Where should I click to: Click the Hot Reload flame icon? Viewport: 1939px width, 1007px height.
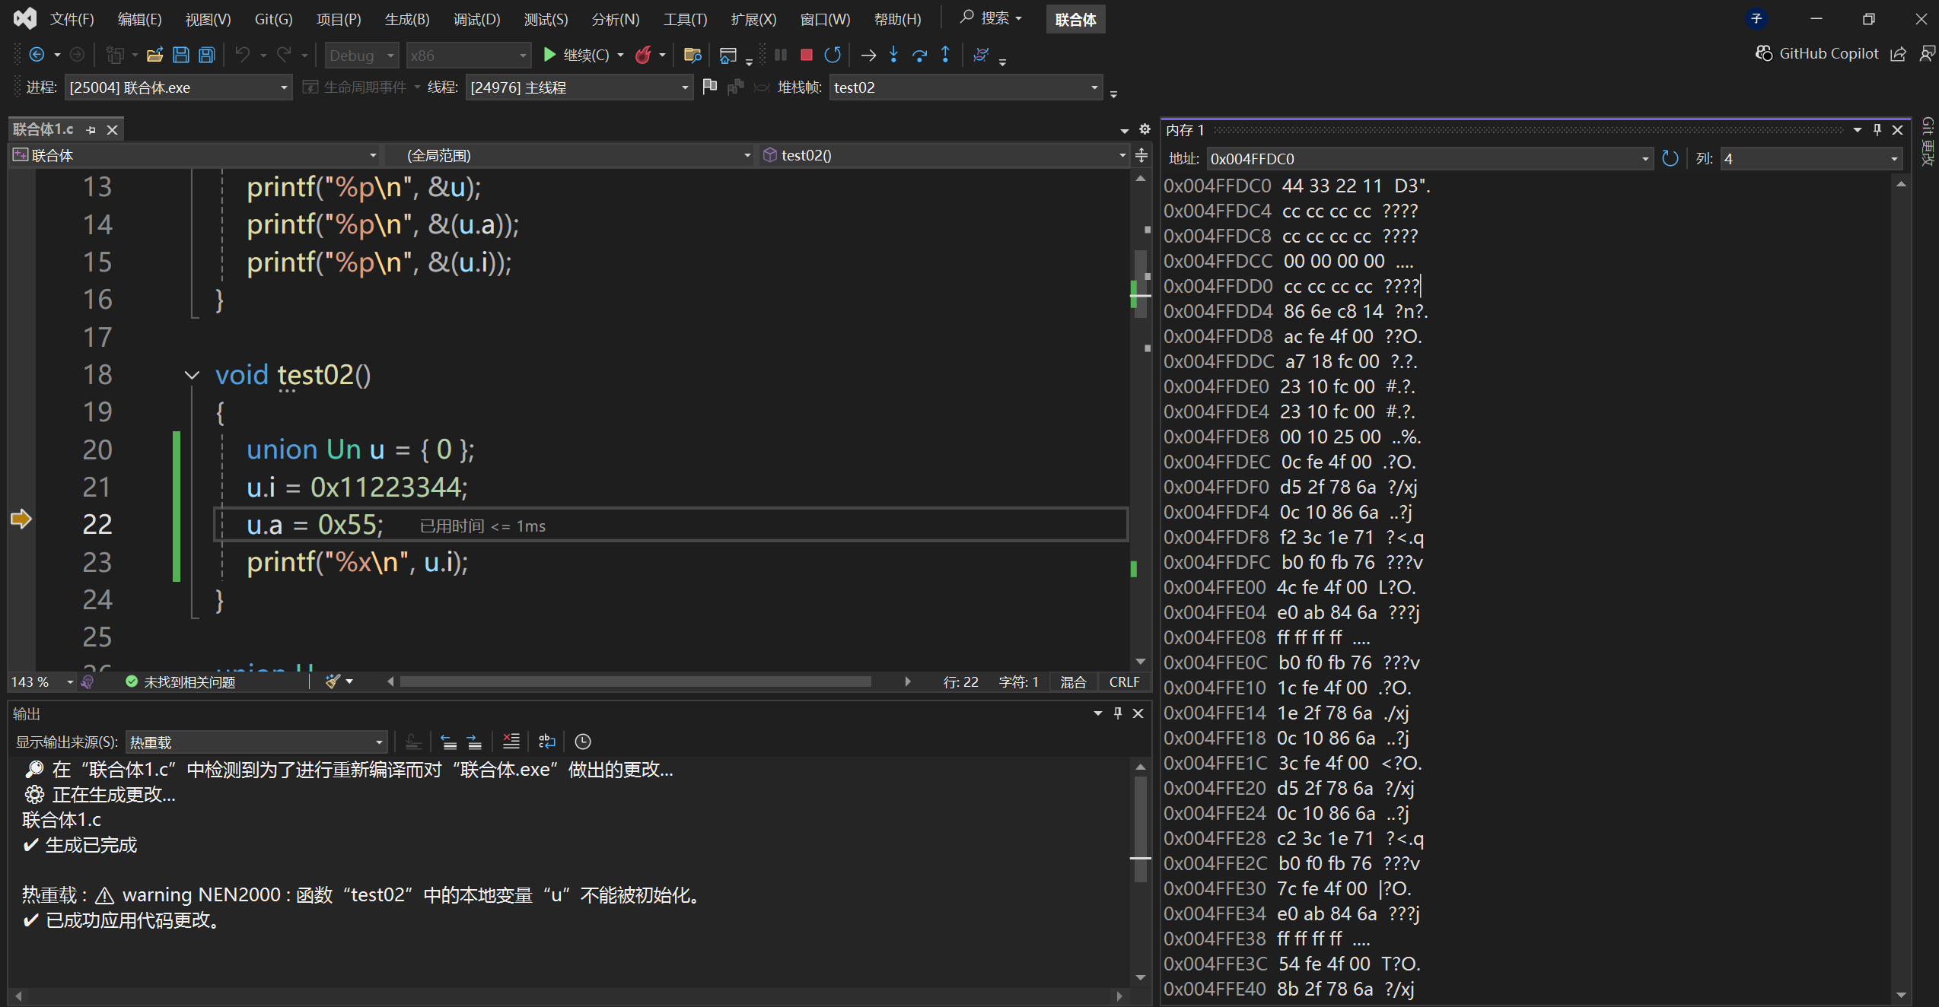pyautogui.click(x=644, y=55)
